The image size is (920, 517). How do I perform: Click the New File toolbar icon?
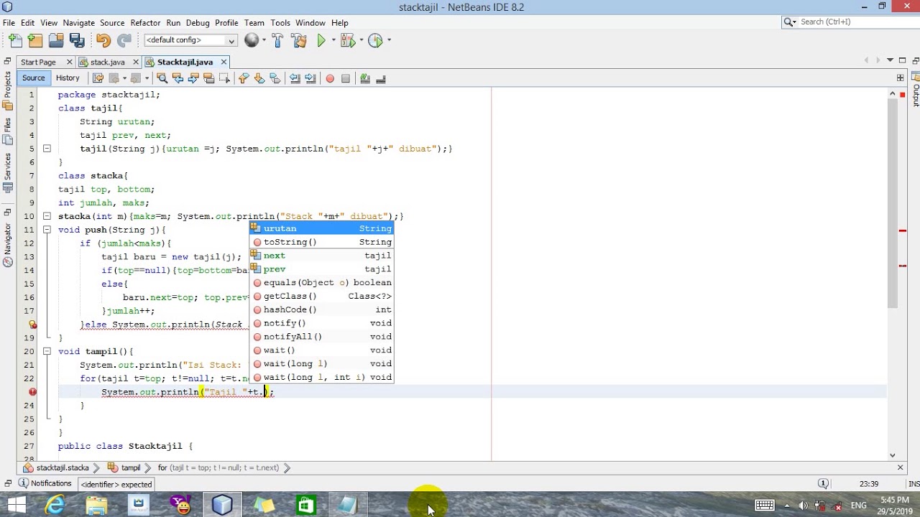pos(15,41)
